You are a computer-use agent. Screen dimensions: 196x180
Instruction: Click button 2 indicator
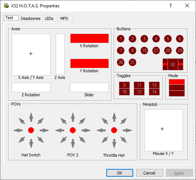(x=133, y=39)
